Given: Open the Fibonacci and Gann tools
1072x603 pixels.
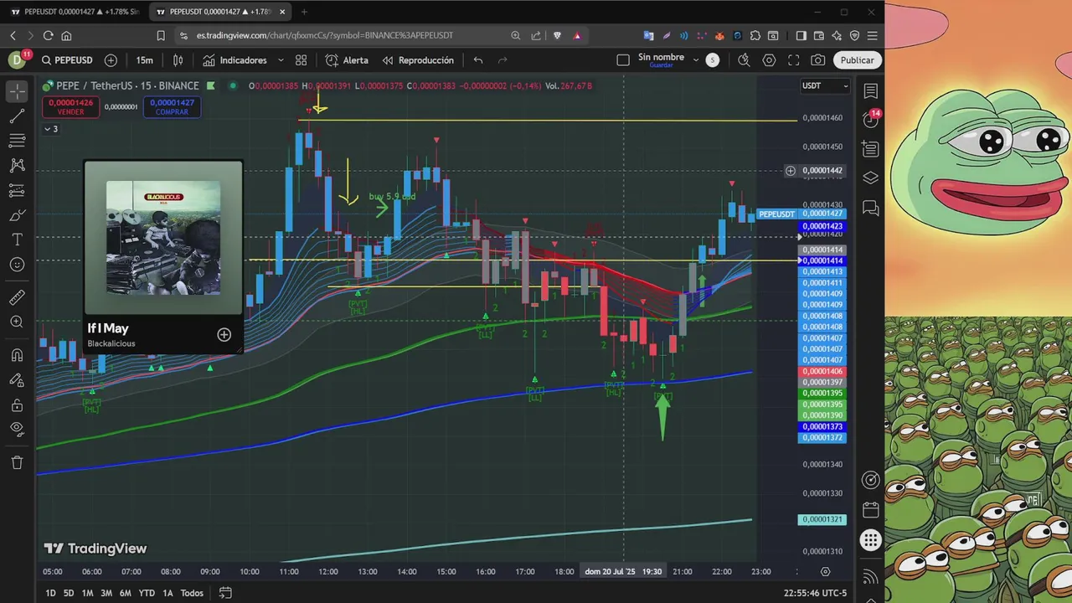Looking at the screenshot, I should click(17, 141).
